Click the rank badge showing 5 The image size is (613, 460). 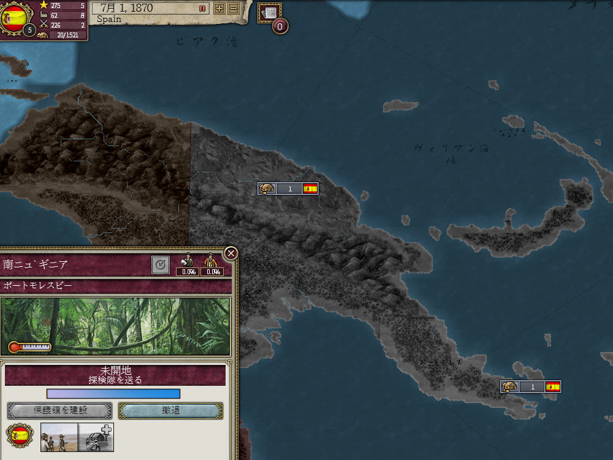tap(29, 30)
